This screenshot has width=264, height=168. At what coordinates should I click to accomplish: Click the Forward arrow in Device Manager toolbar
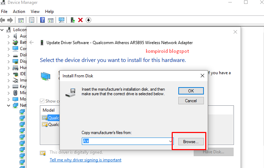point(10,20)
